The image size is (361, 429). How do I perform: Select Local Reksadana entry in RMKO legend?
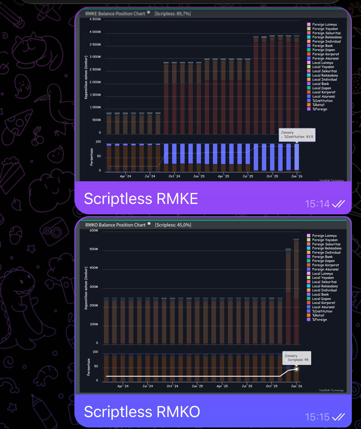pyautogui.click(x=322, y=286)
